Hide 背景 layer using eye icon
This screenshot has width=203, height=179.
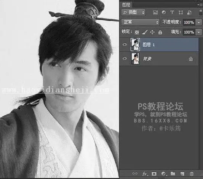(125, 58)
